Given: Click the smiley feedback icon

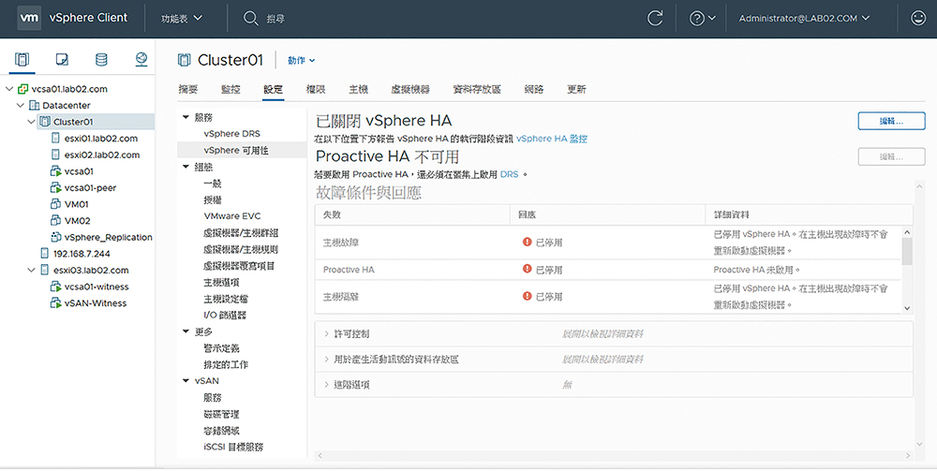Looking at the screenshot, I should click(918, 19).
